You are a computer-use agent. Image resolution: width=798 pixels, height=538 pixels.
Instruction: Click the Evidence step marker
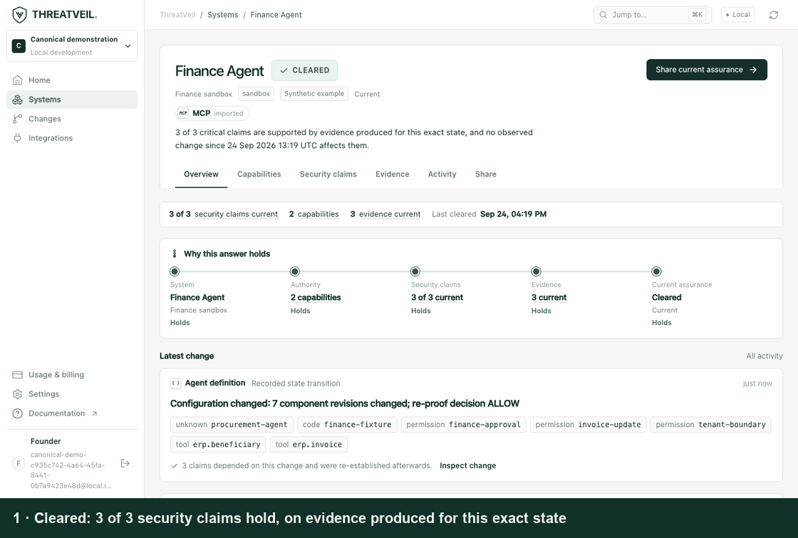536,272
